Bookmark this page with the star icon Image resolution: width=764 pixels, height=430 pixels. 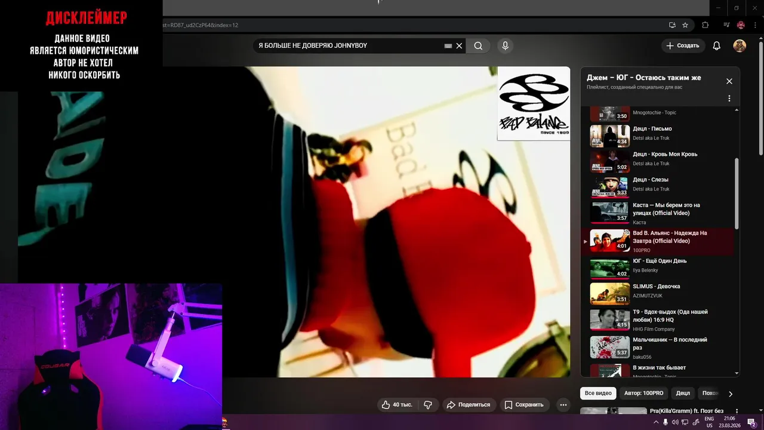685,25
